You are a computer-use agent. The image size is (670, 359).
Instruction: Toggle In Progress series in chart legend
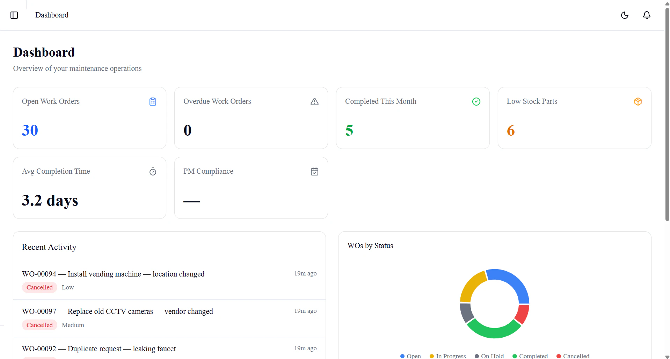tap(447, 356)
